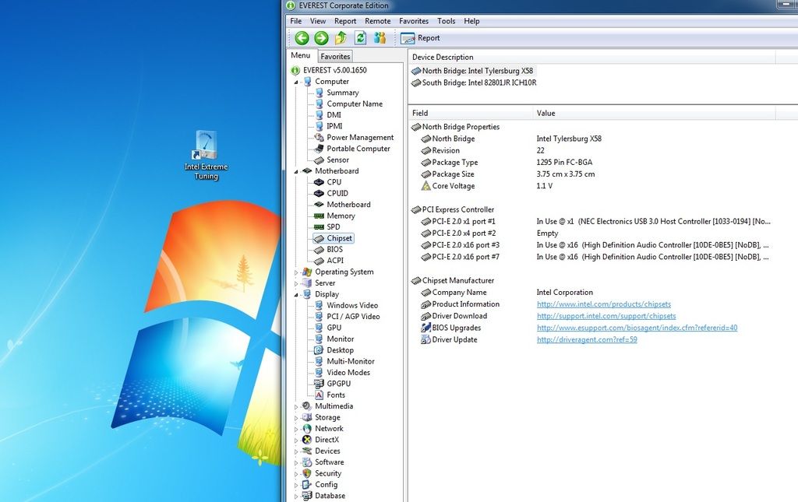The image size is (798, 502).
Task: Select the GPGPU icon in the tree
Action: coord(319,384)
